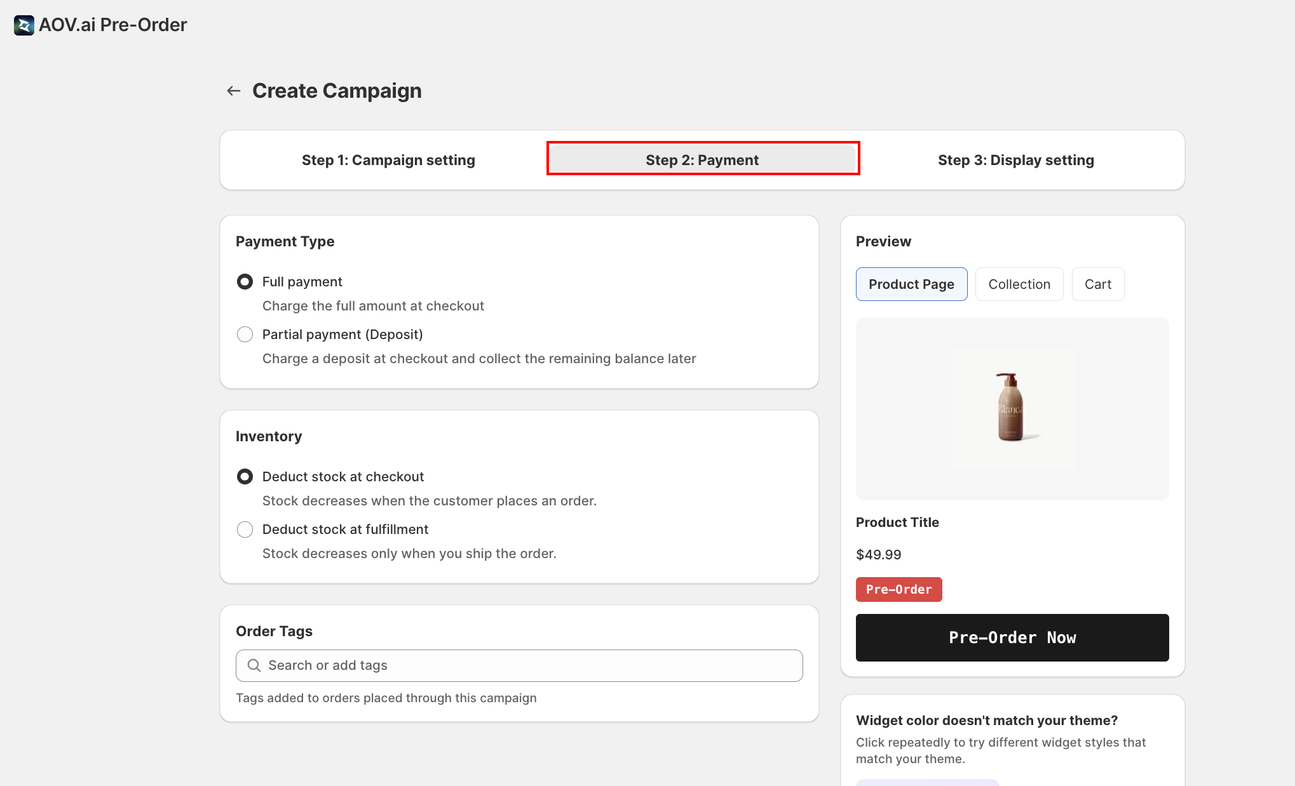Focus the Search or add tags field
1295x786 pixels.
pos(519,665)
